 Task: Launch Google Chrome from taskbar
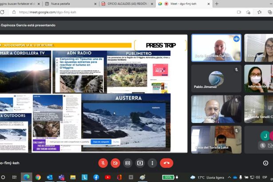click(38, 177)
